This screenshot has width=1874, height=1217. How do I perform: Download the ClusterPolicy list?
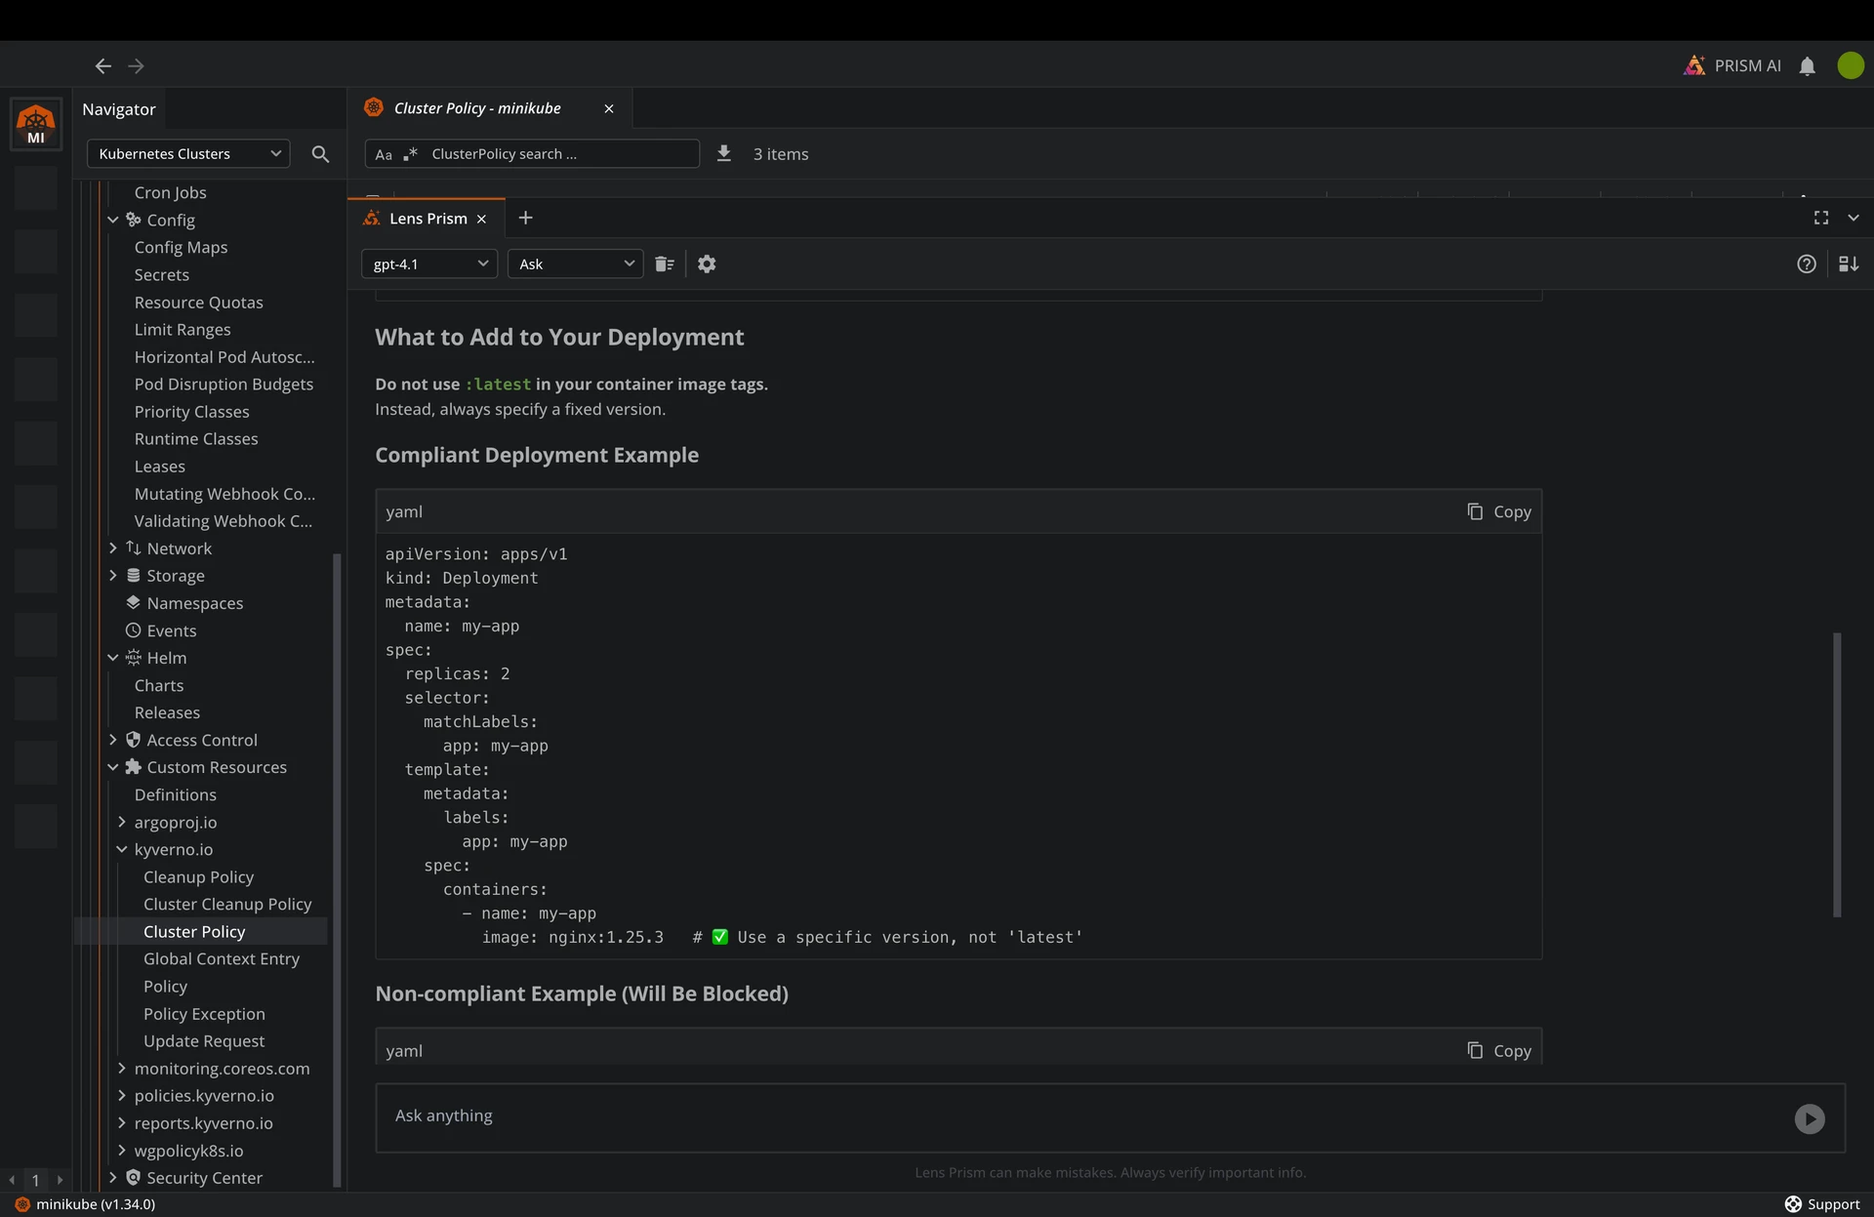coord(723,154)
